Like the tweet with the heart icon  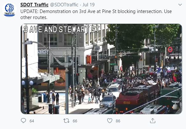(110, 121)
